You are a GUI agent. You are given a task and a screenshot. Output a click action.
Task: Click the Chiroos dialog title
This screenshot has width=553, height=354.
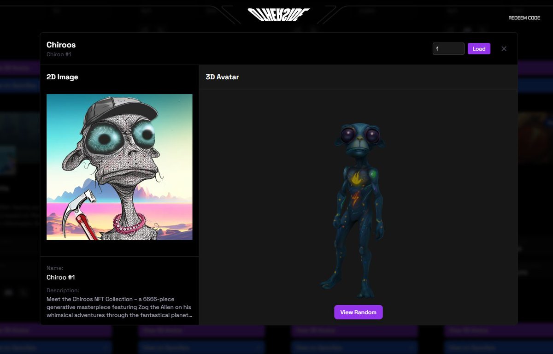[61, 45]
